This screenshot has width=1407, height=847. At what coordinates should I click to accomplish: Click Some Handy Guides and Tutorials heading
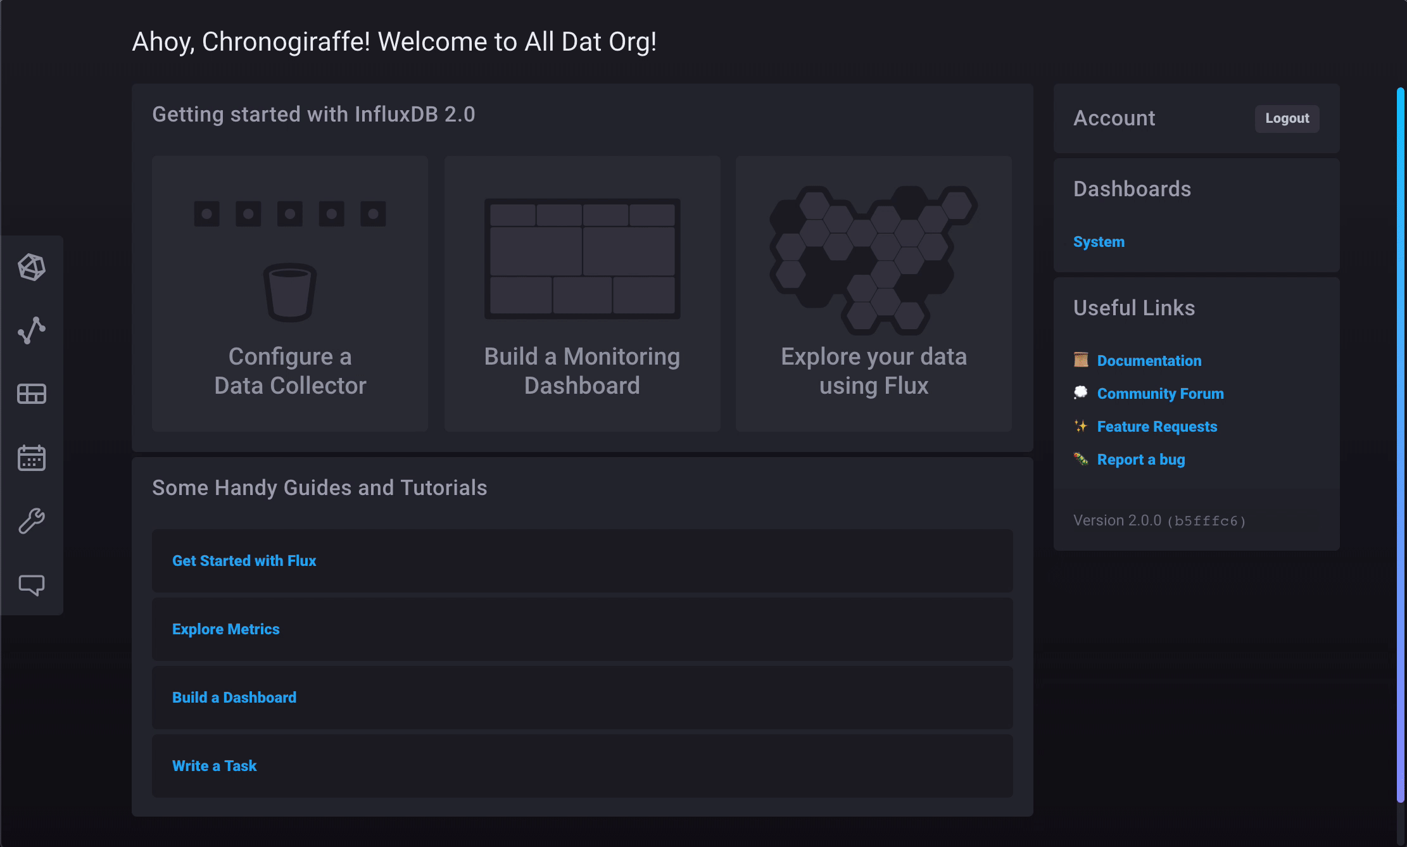[x=319, y=487]
